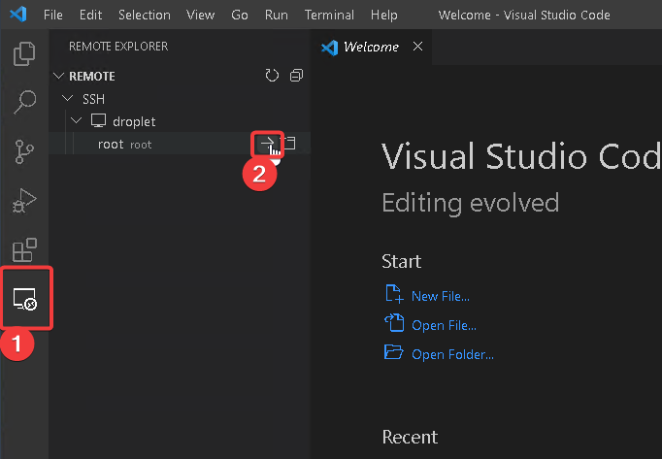662x459 pixels.
Task: Open the Go menu
Action: [240, 15]
